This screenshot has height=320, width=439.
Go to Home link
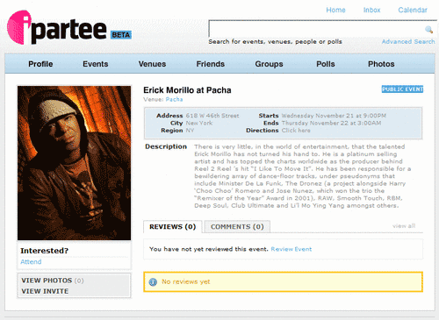335,10
